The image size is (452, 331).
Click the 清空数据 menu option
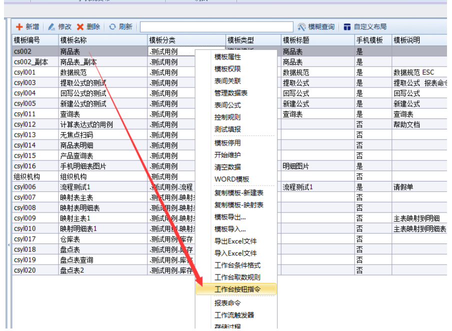point(227,167)
